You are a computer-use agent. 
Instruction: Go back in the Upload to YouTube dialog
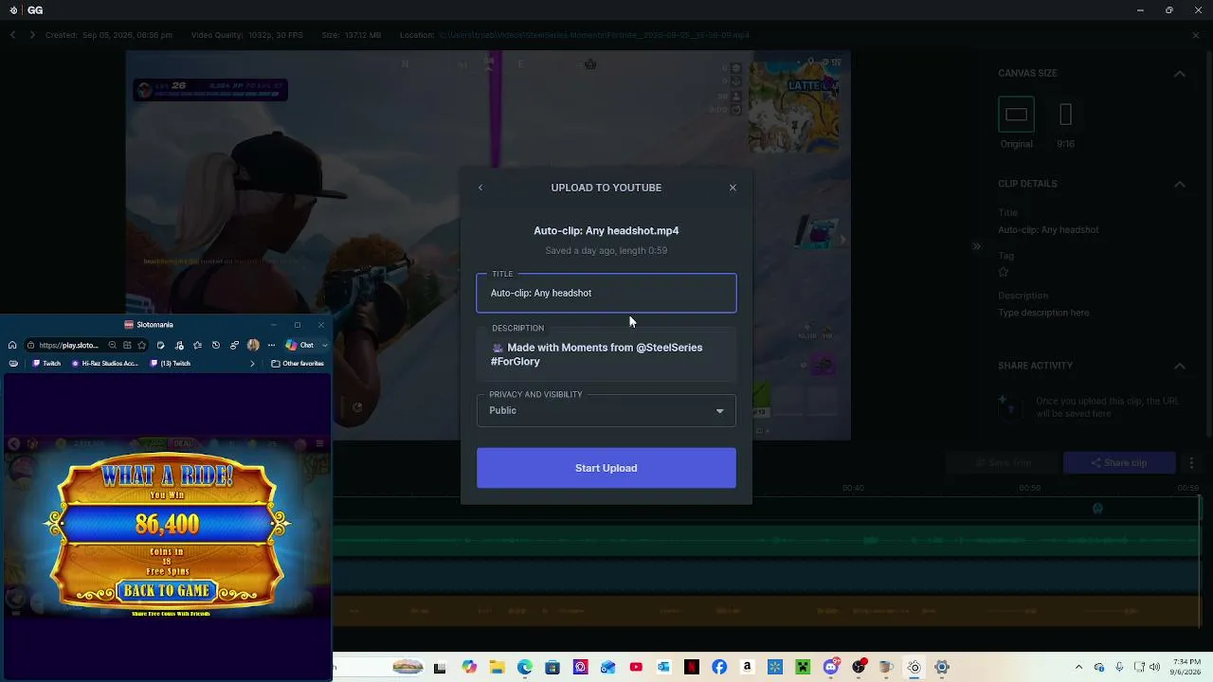(480, 188)
